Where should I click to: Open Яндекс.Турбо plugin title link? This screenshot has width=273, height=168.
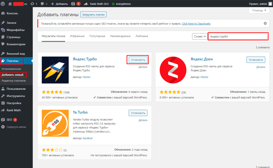point(85,59)
